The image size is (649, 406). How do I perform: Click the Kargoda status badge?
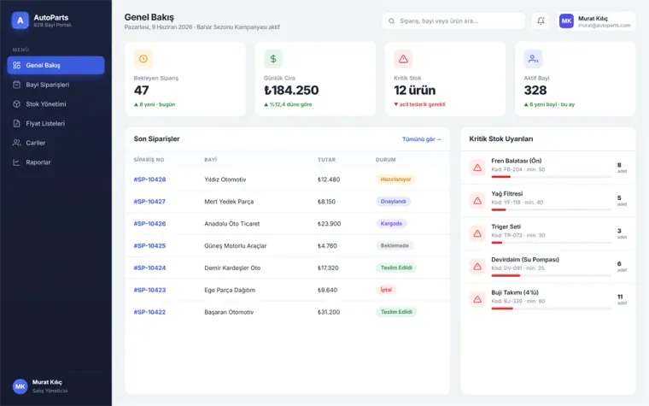coord(391,224)
